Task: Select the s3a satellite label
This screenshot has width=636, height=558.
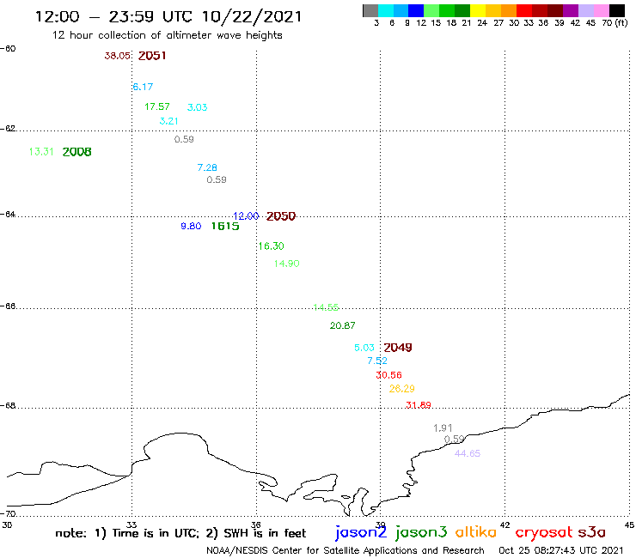Action: pyautogui.click(x=592, y=532)
